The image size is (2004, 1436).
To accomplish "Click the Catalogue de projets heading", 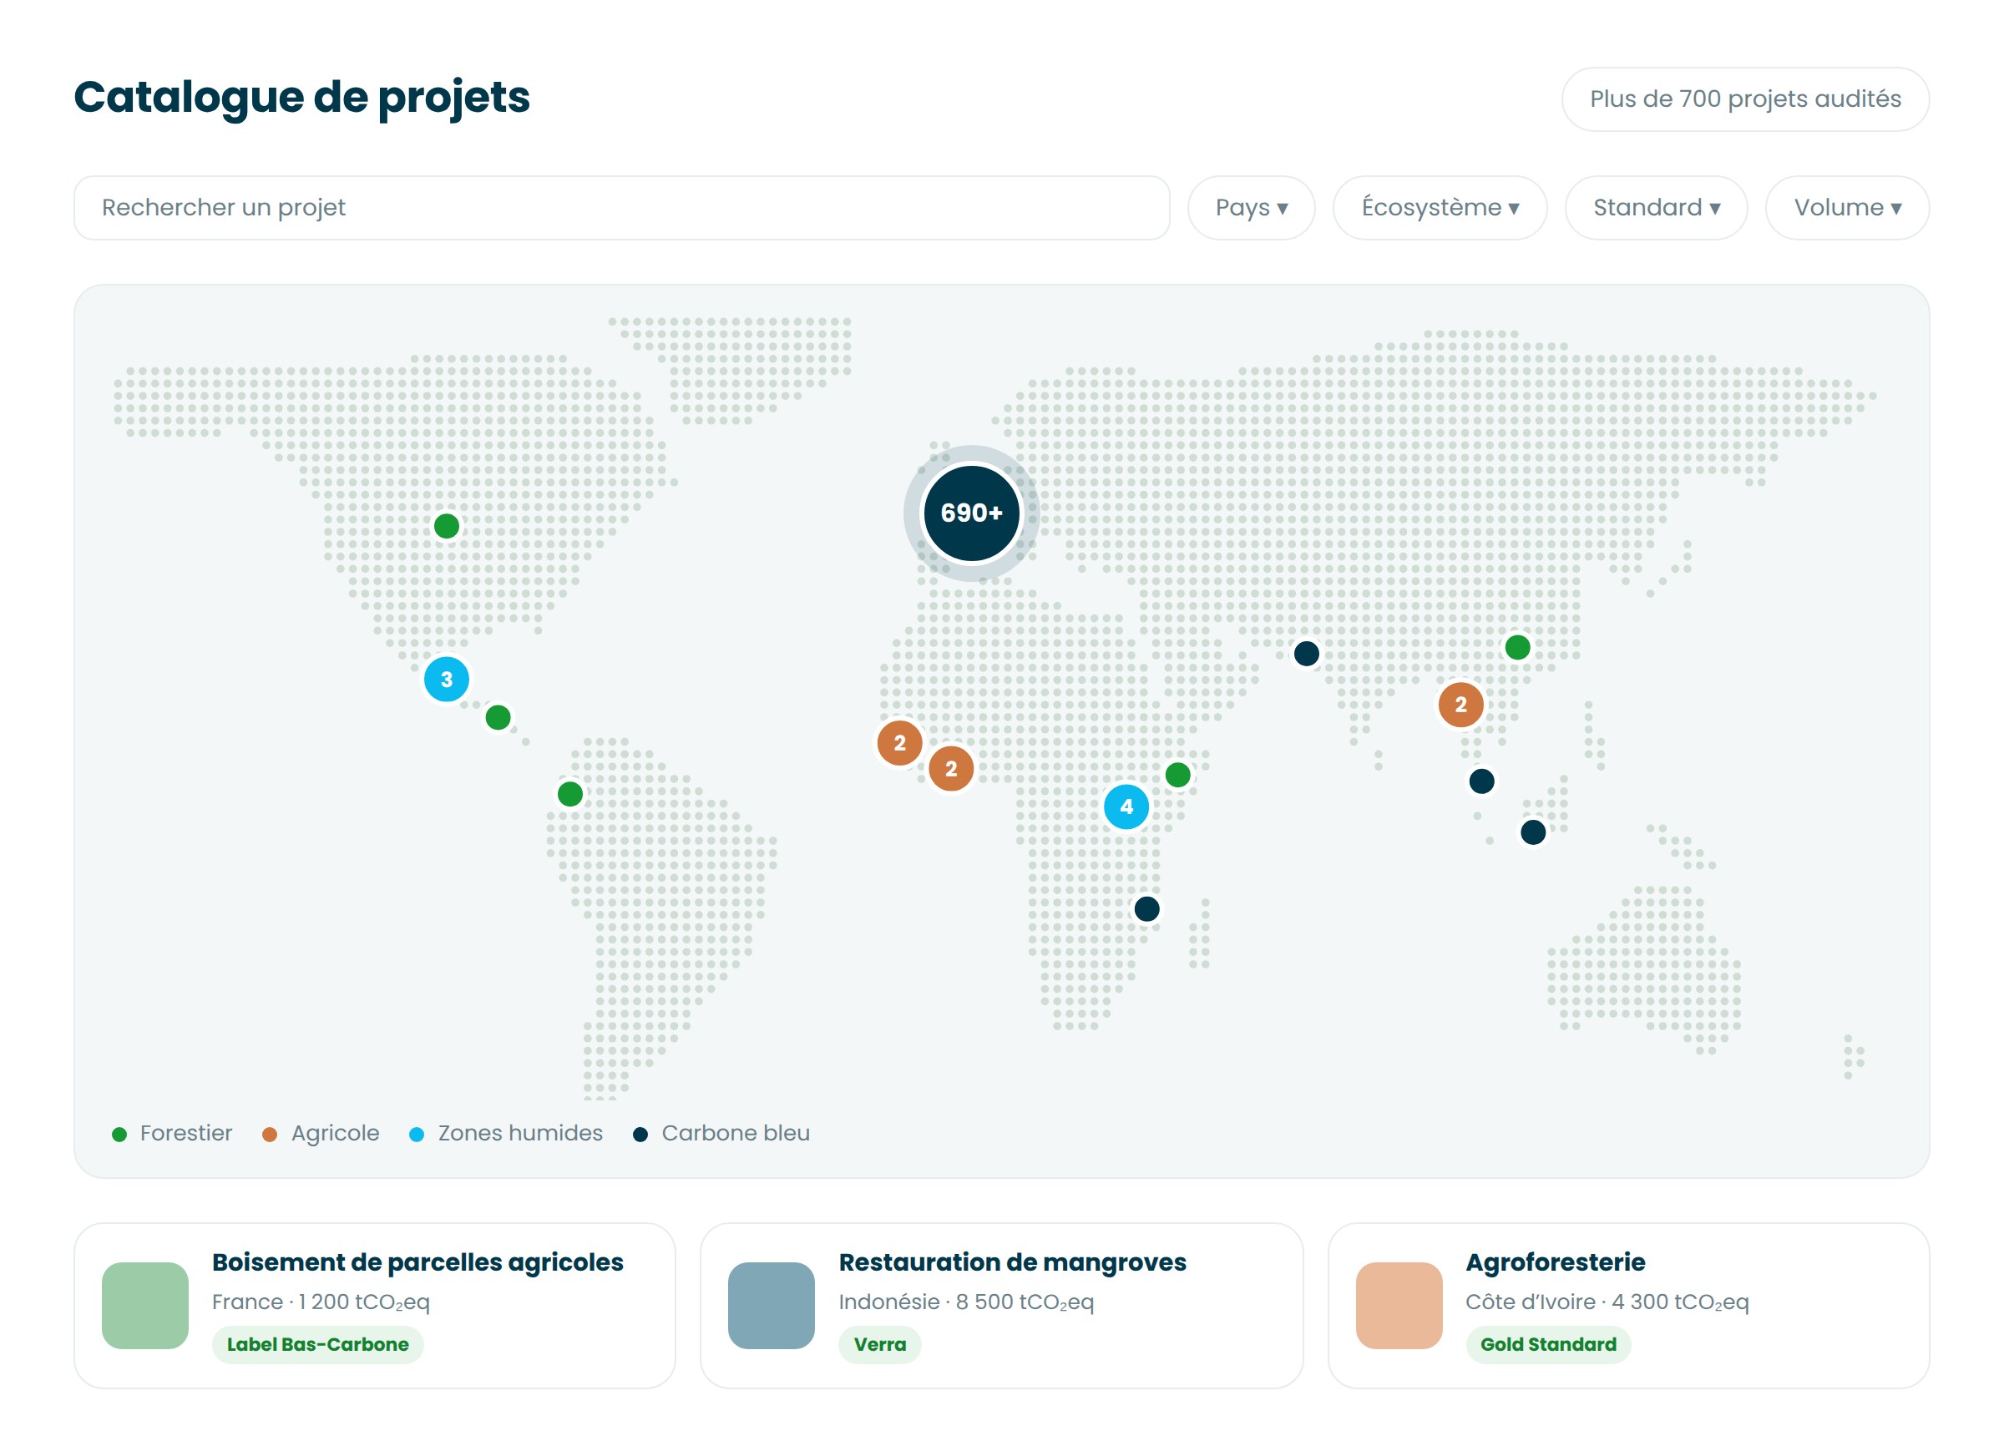I will coord(301,97).
